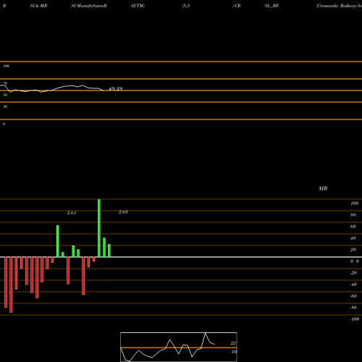Click the longest red histogram bar
Viewport: 362px width, 362px height.
click(x=11, y=285)
